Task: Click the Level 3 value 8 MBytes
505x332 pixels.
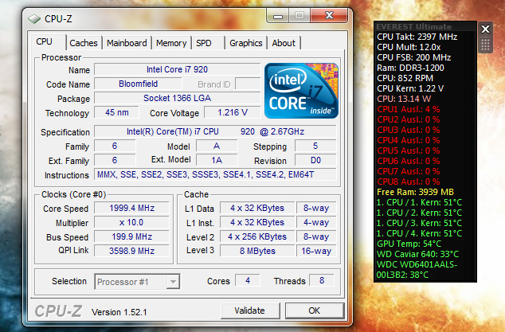Action: (257, 251)
